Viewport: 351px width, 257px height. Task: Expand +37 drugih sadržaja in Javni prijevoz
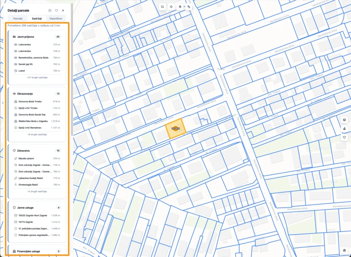[37, 77]
